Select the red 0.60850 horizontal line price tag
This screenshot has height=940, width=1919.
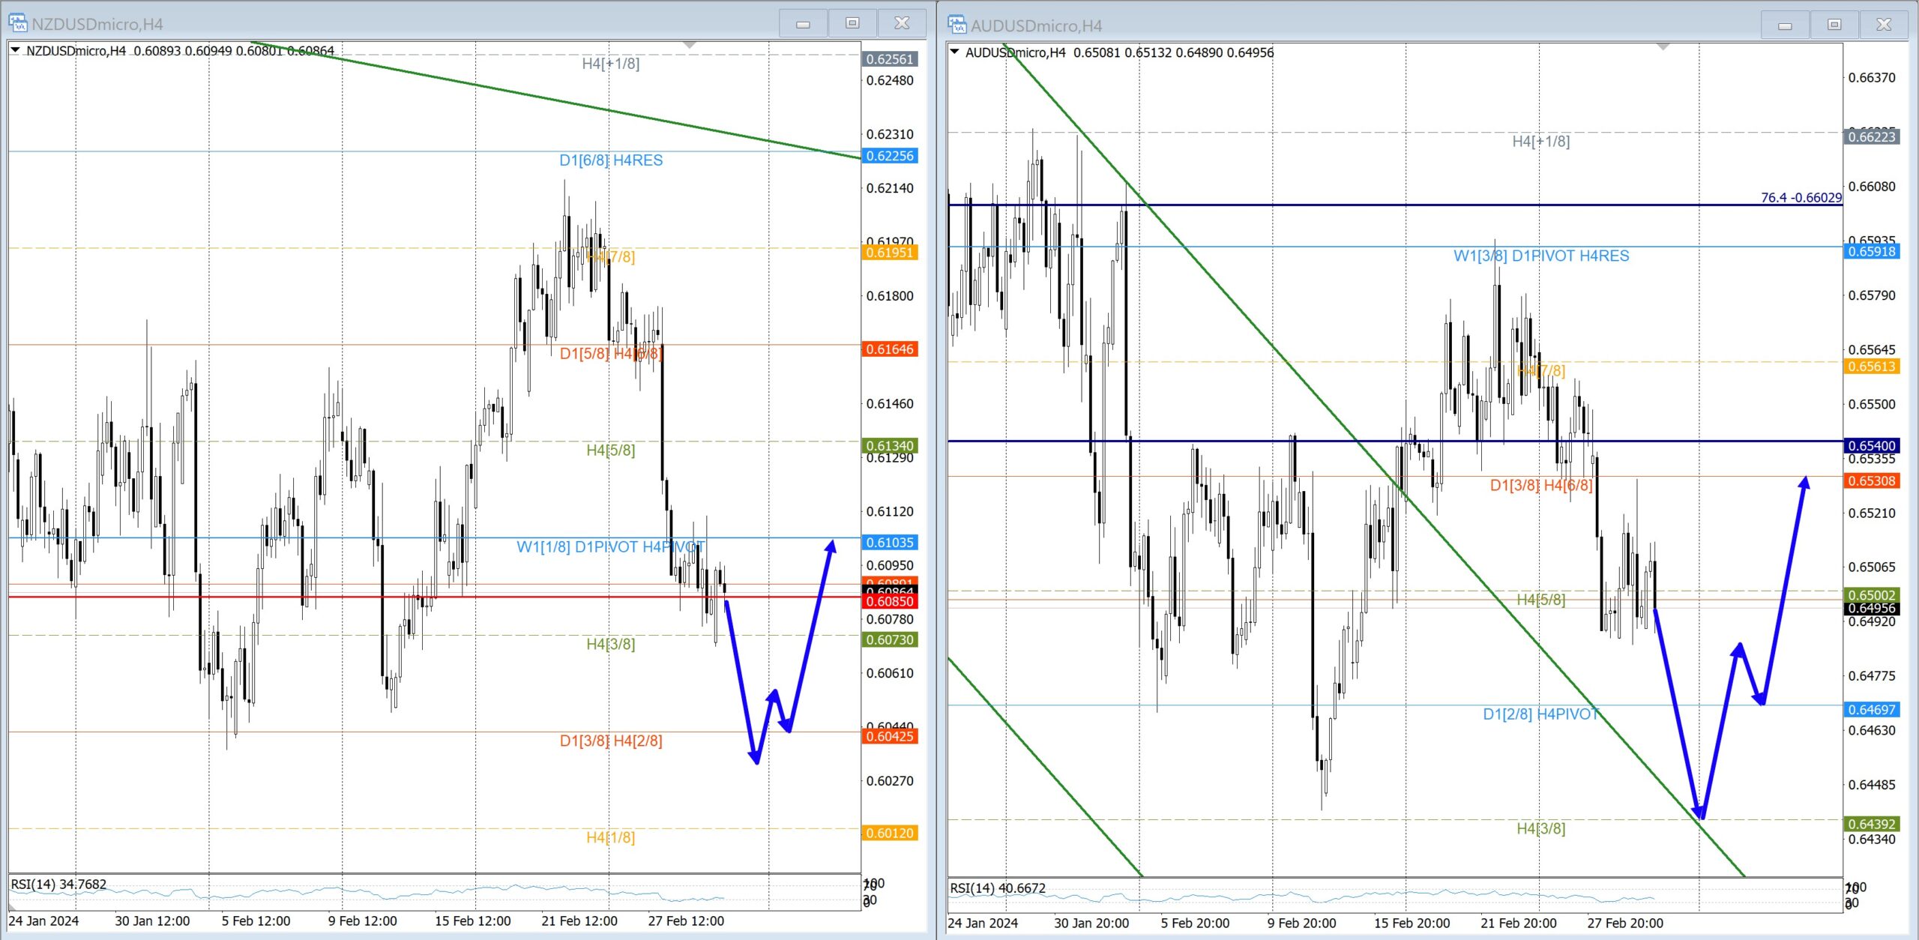tap(890, 601)
